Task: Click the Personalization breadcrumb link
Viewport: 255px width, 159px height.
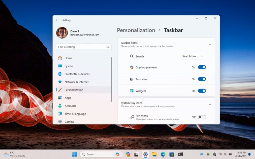Action: [136, 30]
